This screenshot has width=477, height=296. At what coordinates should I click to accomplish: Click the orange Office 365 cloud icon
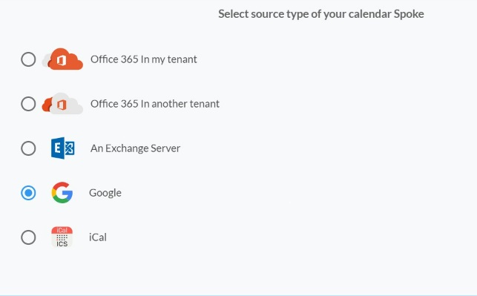pos(62,59)
